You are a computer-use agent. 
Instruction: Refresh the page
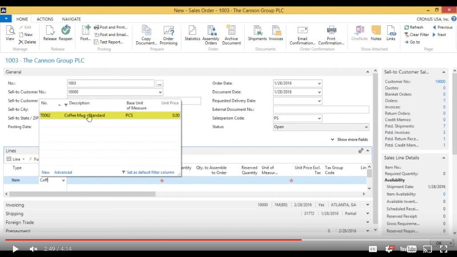(413, 28)
